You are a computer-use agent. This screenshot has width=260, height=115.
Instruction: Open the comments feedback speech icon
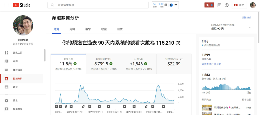click(x=219, y=5)
